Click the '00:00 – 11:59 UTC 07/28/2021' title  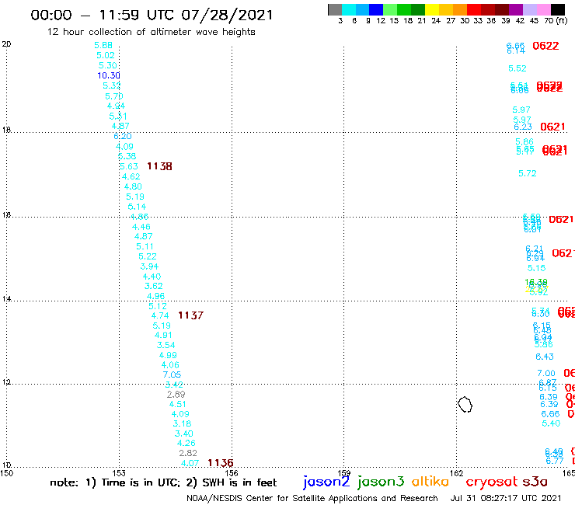tap(152, 15)
